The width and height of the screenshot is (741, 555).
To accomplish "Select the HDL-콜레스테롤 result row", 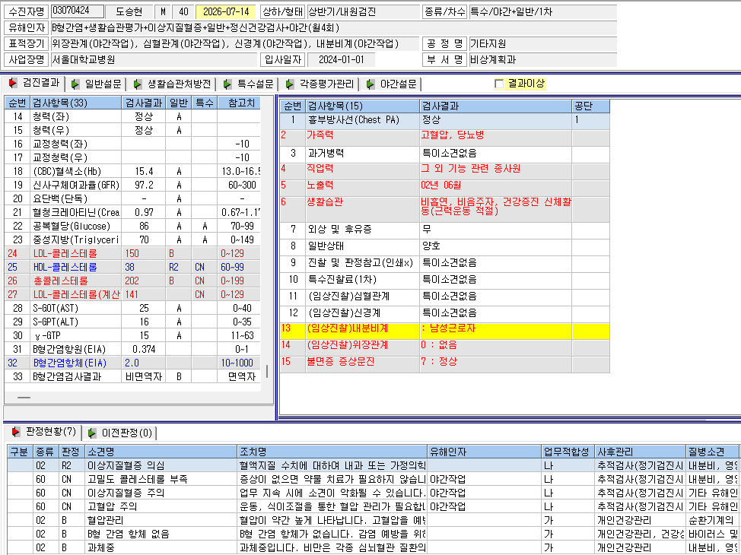I will [x=132, y=268].
